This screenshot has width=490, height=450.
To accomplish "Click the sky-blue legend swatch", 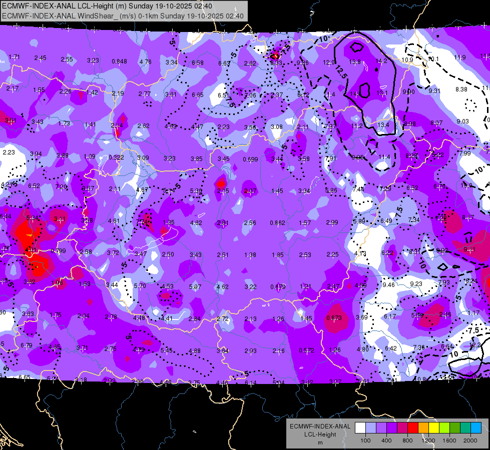I will [x=476, y=428].
